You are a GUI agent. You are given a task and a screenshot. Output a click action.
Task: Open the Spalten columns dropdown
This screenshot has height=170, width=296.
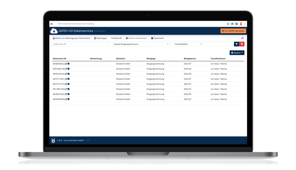coord(237,53)
